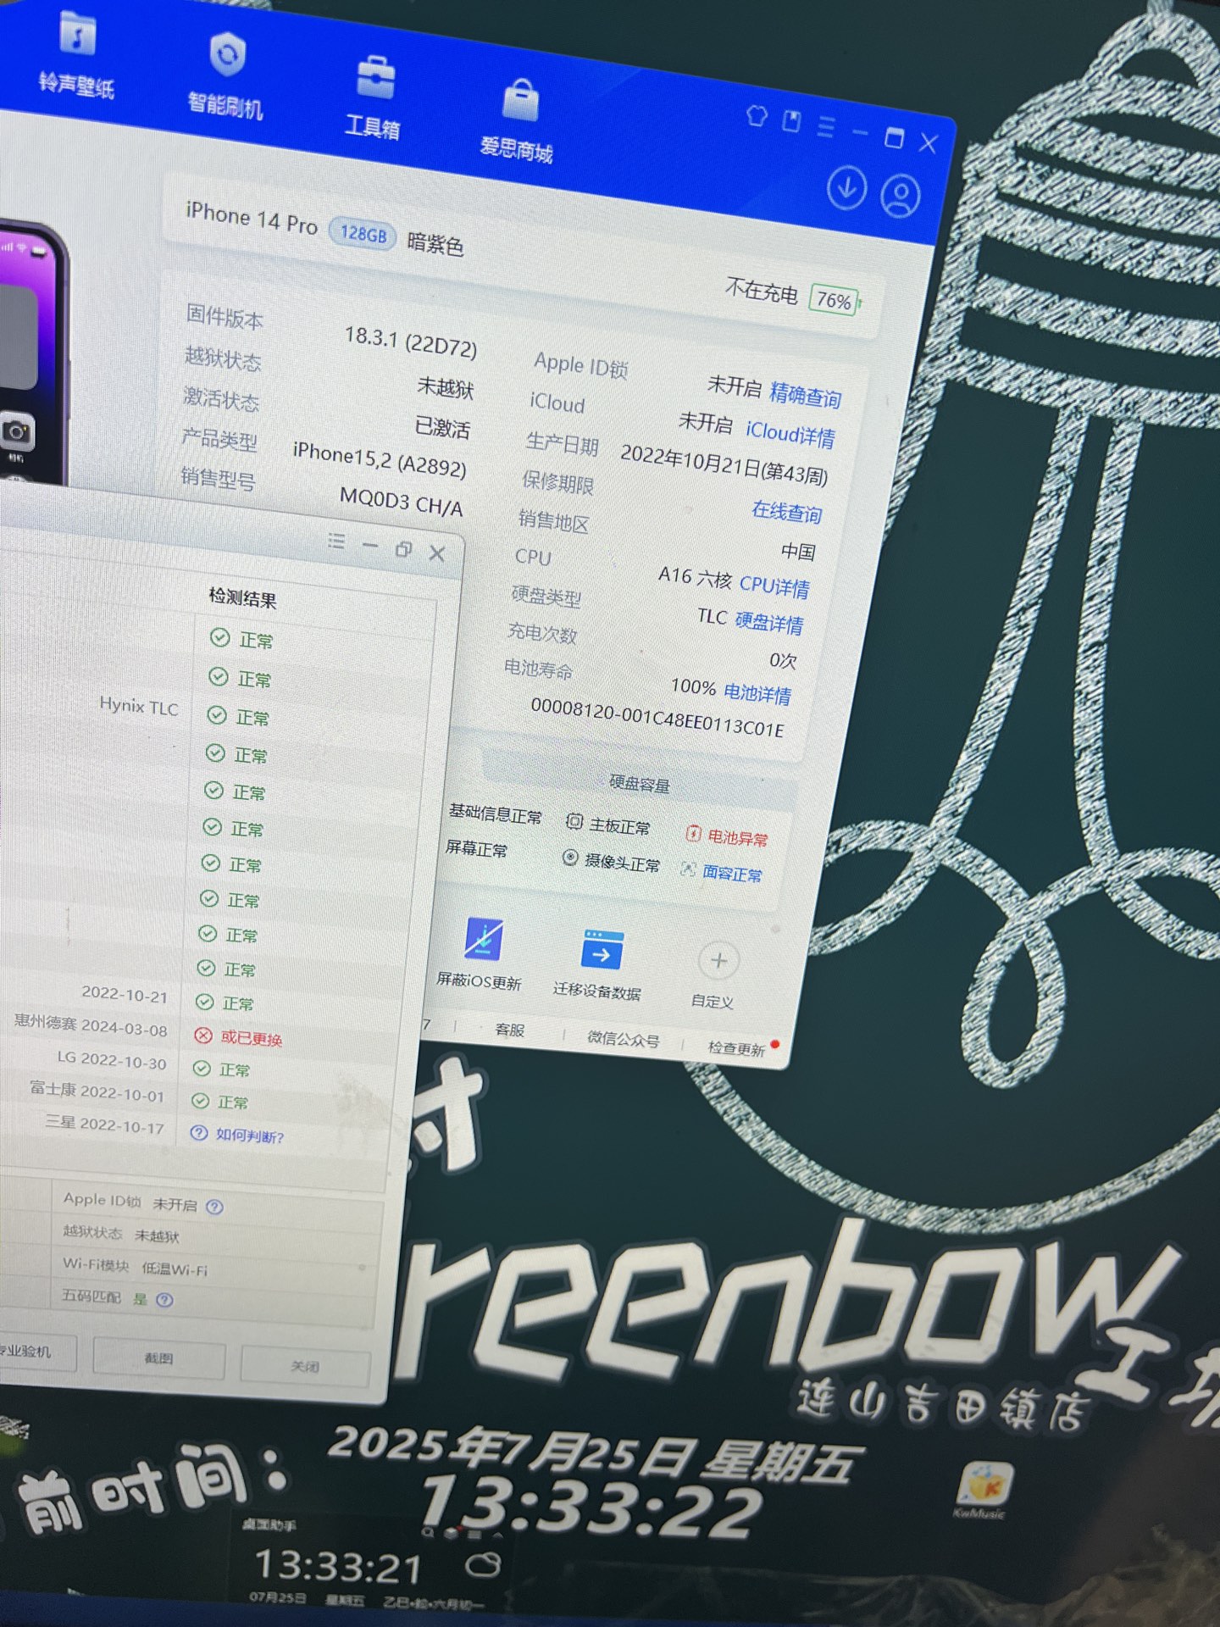This screenshot has width=1220, height=1627.
Task: Click the iPhone15,2 (A2892) product type
Action: tap(380, 459)
